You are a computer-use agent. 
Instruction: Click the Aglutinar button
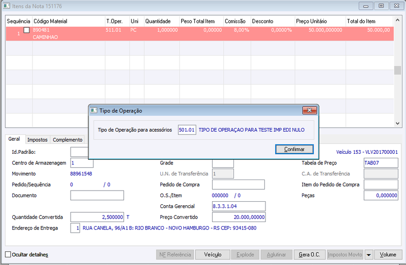(276, 255)
